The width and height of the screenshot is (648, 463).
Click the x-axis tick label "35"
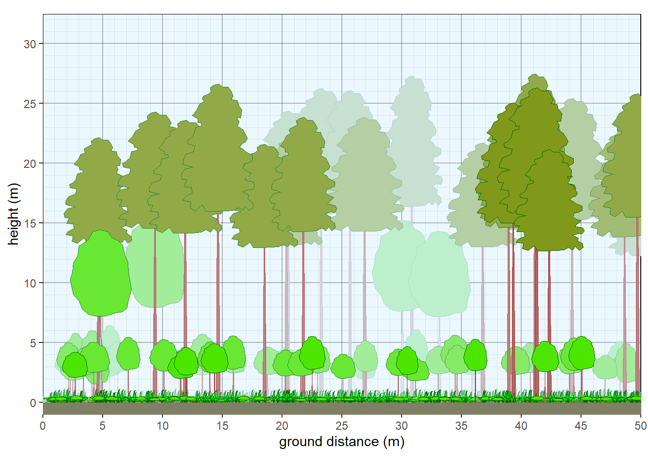tap(461, 426)
